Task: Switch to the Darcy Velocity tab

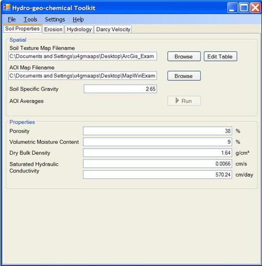Action: [x=113, y=29]
